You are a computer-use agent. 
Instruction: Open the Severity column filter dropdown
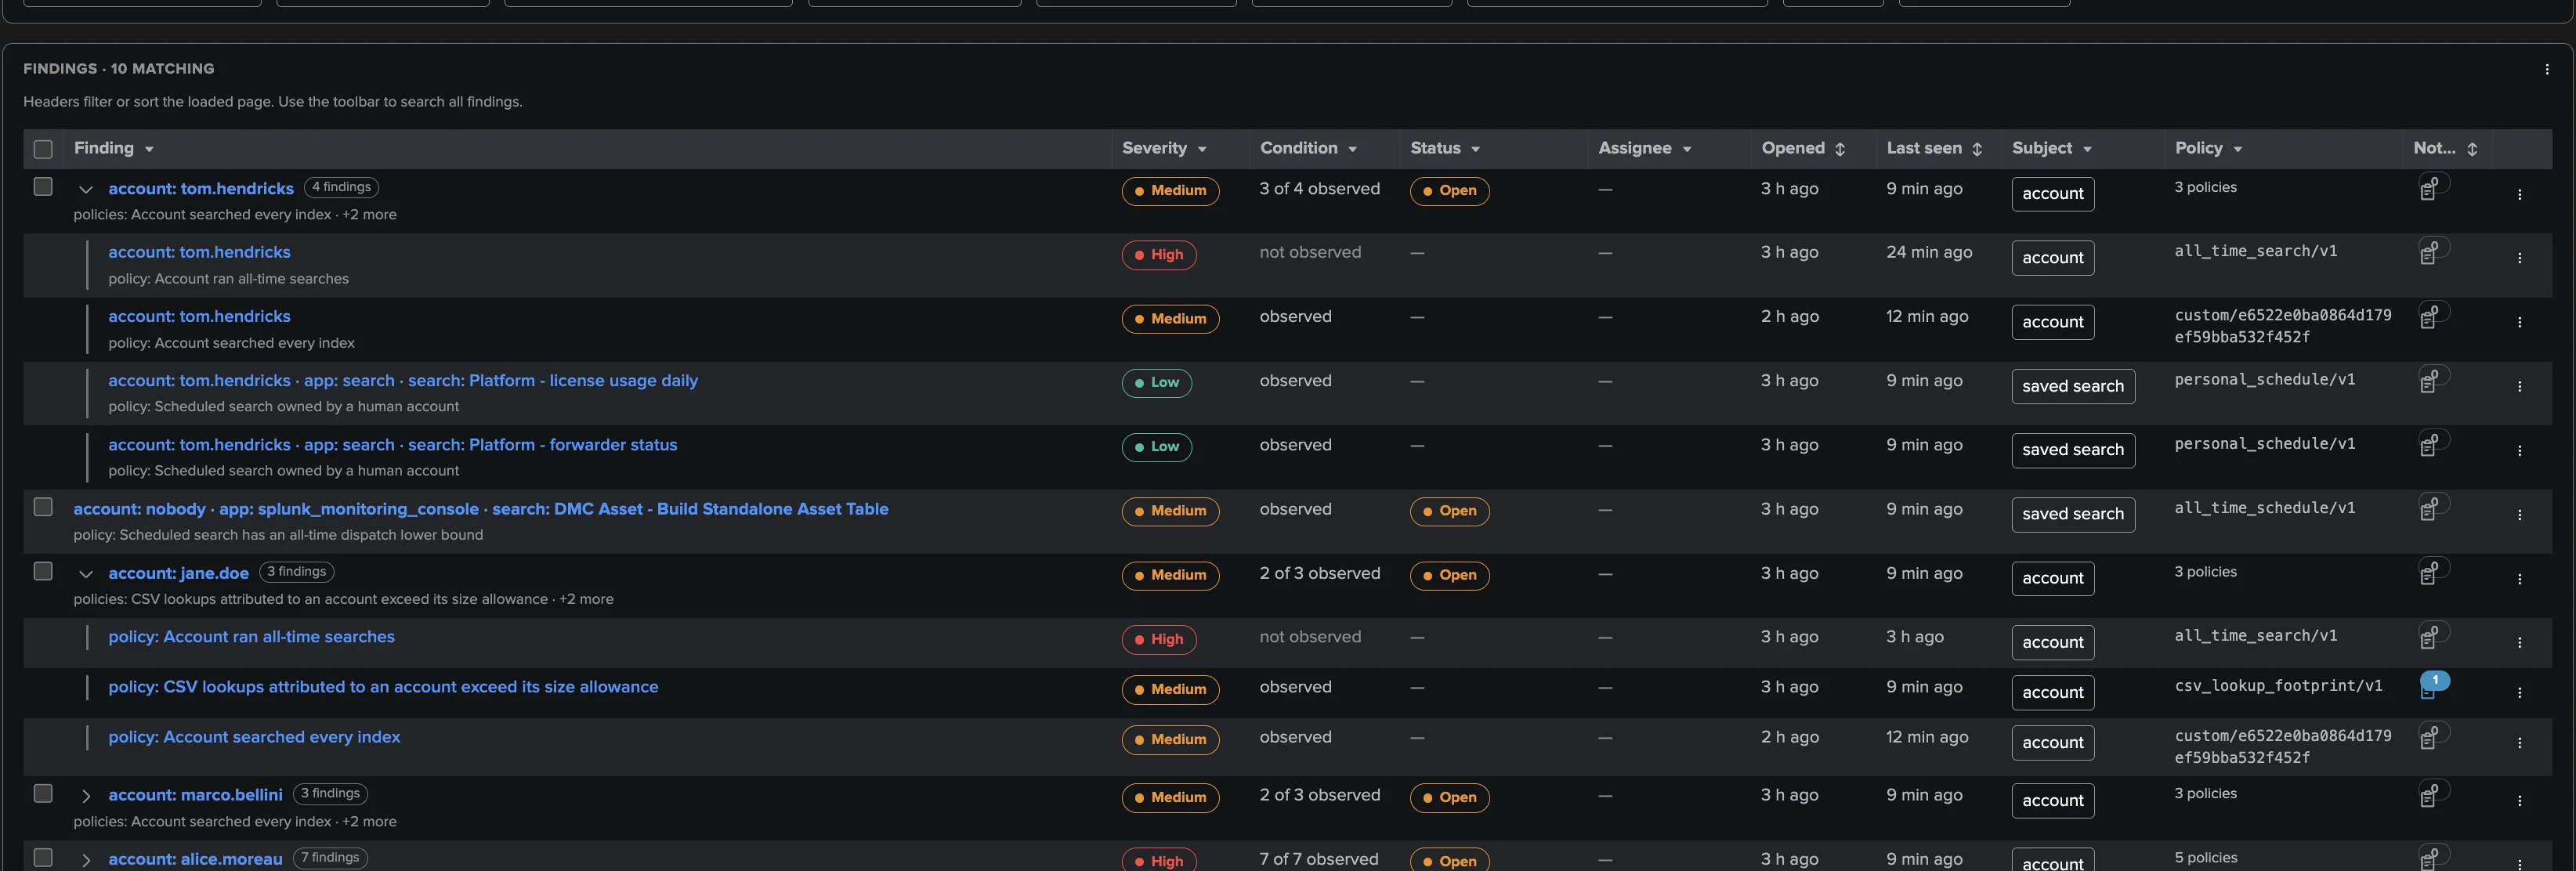pos(1201,149)
